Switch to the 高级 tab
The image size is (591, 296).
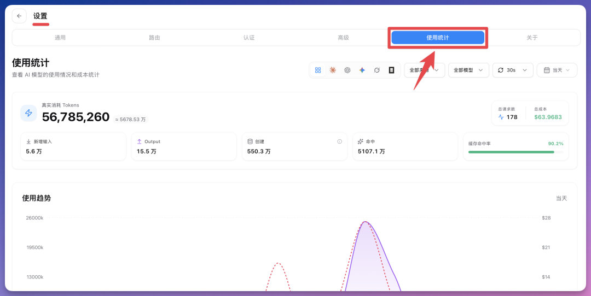coord(343,38)
